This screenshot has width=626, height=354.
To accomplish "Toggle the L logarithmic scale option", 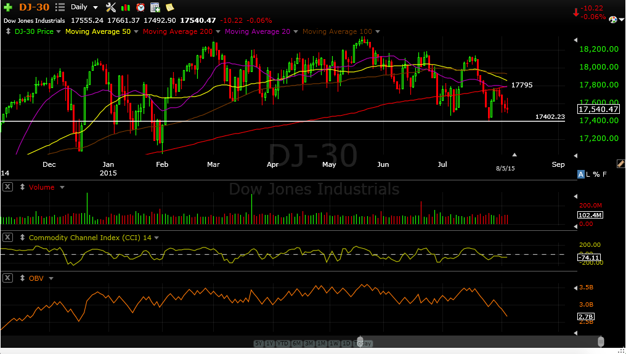I will click(588, 174).
